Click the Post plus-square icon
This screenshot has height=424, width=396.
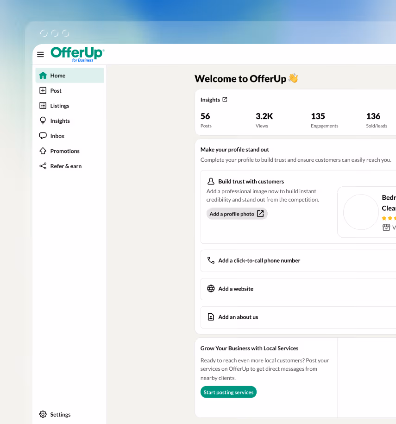(x=43, y=90)
